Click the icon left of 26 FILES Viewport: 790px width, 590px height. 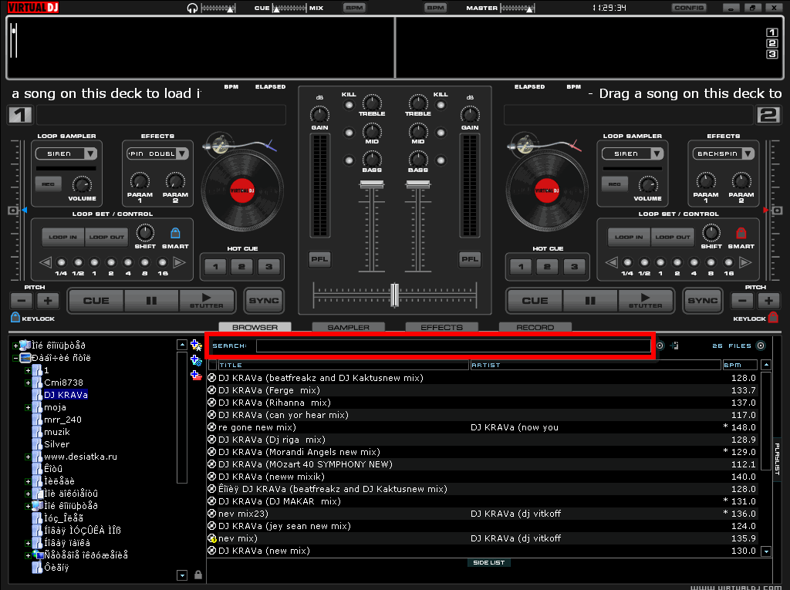[x=674, y=346]
